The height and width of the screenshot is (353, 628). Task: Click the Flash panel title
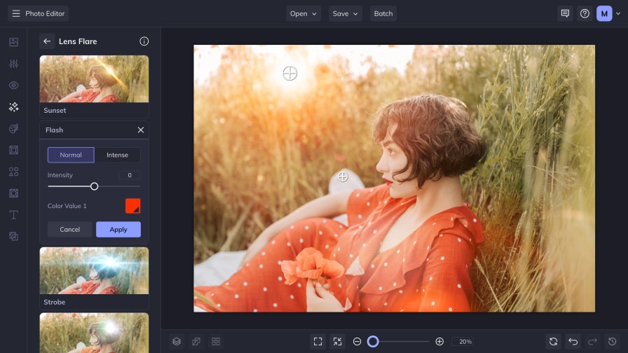(x=54, y=130)
